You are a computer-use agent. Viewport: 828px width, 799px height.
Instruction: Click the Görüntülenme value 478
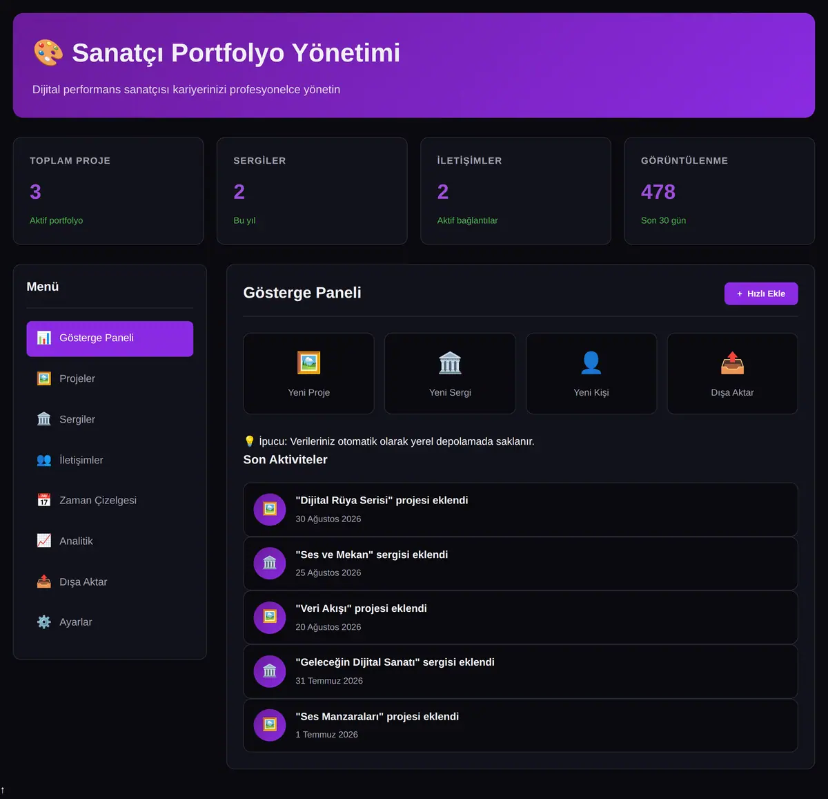point(658,192)
